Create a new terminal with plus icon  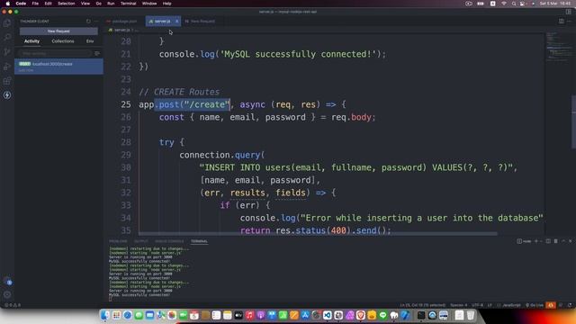coord(536,241)
